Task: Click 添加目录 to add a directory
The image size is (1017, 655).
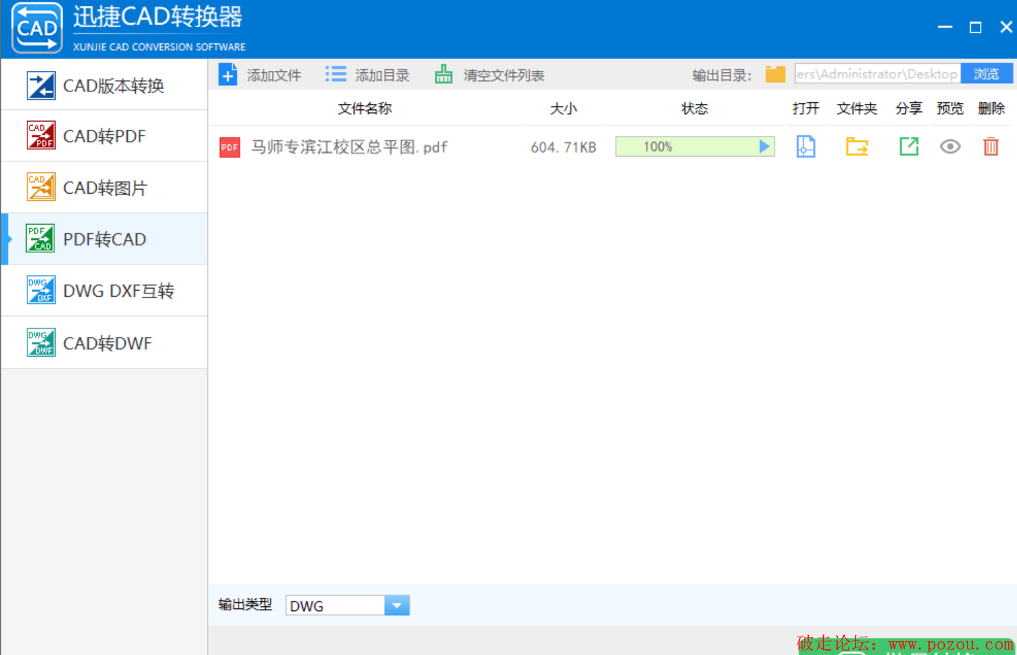Action: (x=368, y=75)
